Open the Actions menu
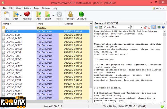167x109 pixels. pos(27,8)
